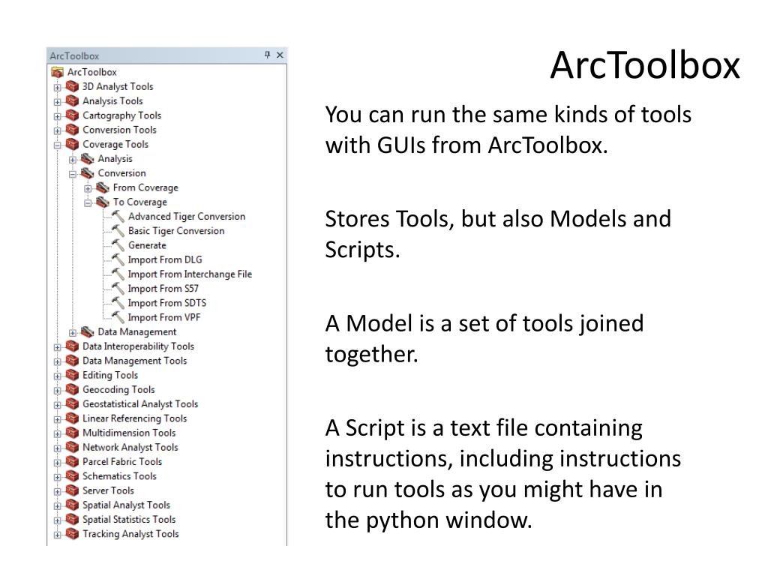Pin the ArcToolbox panel with auto-hide pushpin
Screen dimensions: 768x576
pyautogui.click(x=268, y=55)
